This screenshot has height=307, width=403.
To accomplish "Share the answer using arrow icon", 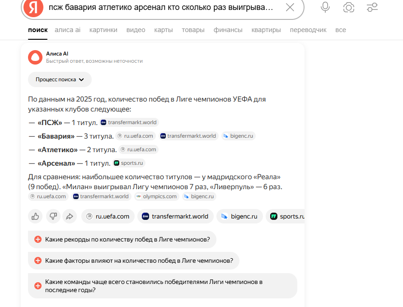I will (70, 216).
